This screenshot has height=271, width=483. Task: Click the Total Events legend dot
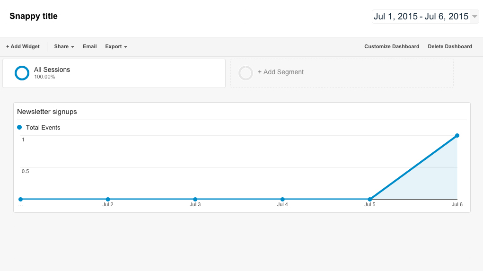click(19, 127)
